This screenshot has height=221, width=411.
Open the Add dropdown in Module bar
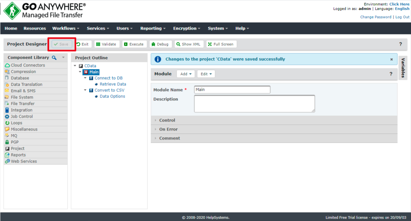[186, 74]
